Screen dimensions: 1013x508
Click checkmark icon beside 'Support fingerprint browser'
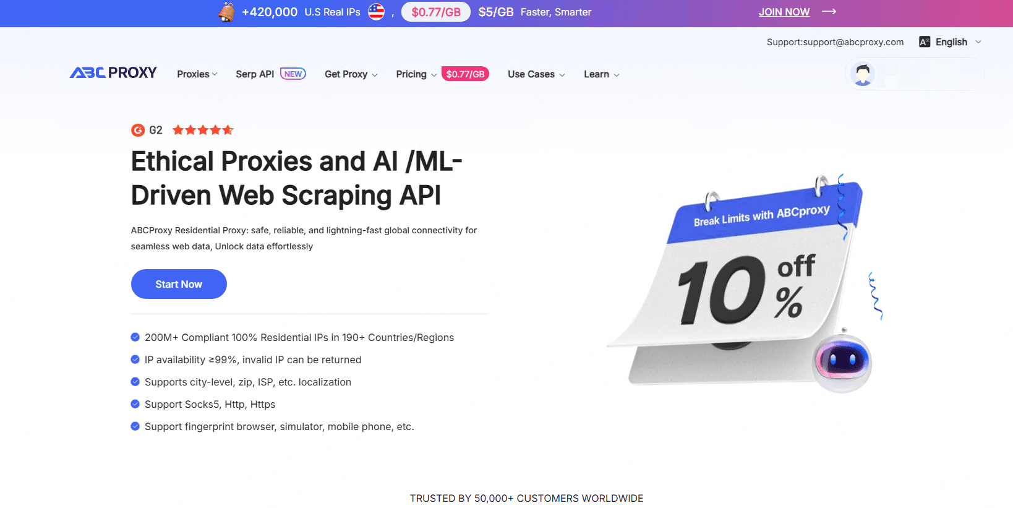point(135,426)
